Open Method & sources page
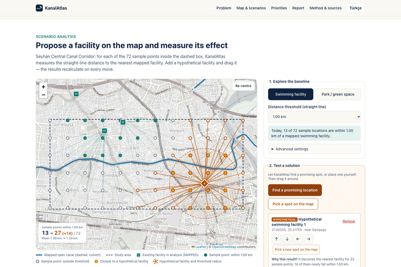The image size is (401, 267). (325, 8)
